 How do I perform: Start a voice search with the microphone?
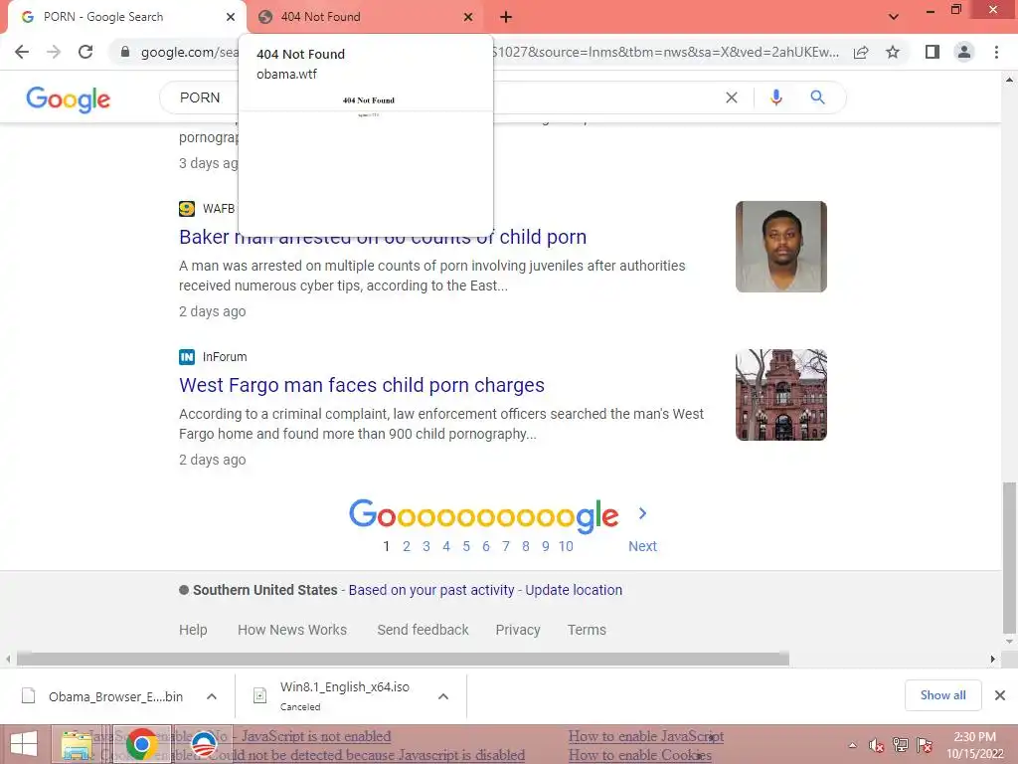tap(775, 97)
